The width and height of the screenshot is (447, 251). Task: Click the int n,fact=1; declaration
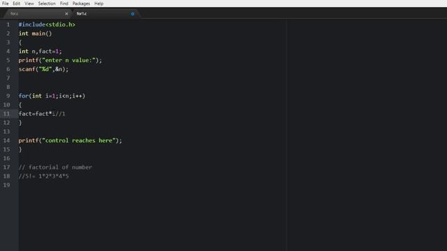click(x=41, y=52)
